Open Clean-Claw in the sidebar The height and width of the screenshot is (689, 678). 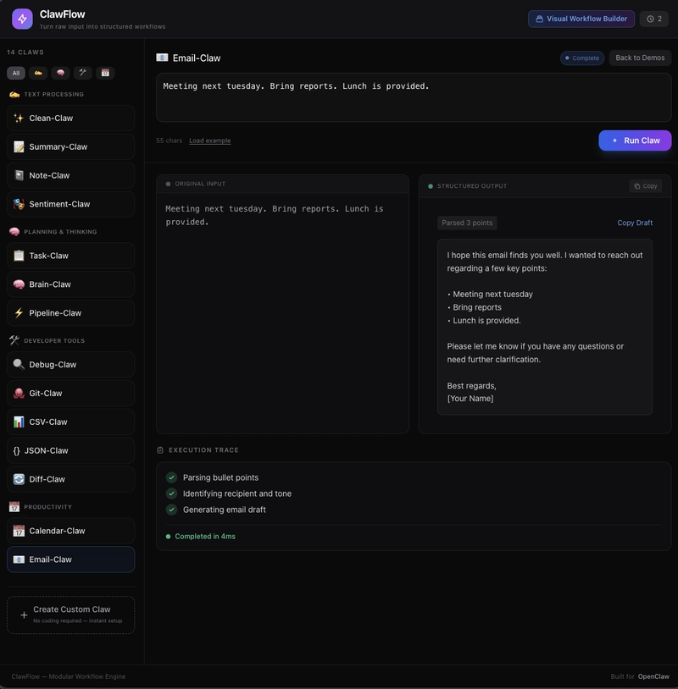(70, 119)
